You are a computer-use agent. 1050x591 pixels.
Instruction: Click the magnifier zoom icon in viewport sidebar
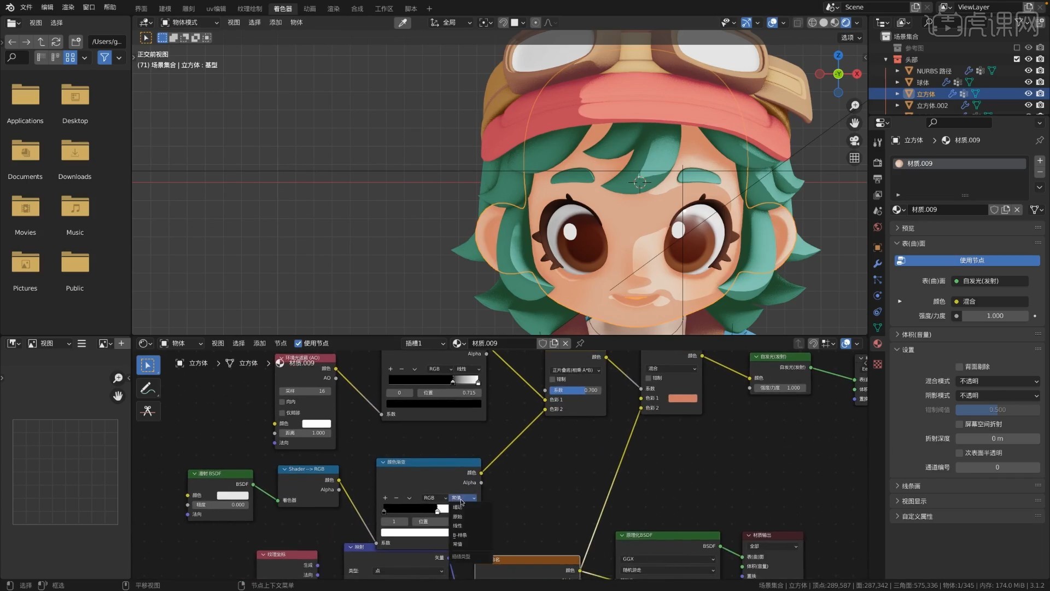tap(854, 105)
